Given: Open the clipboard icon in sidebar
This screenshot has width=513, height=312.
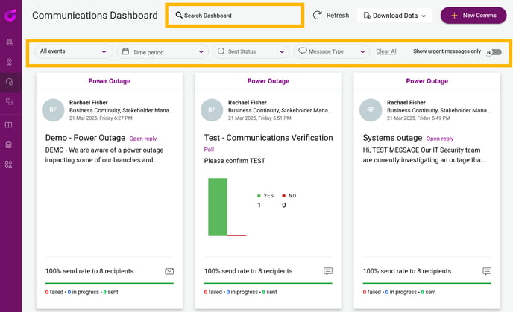Looking at the screenshot, I should [x=9, y=144].
